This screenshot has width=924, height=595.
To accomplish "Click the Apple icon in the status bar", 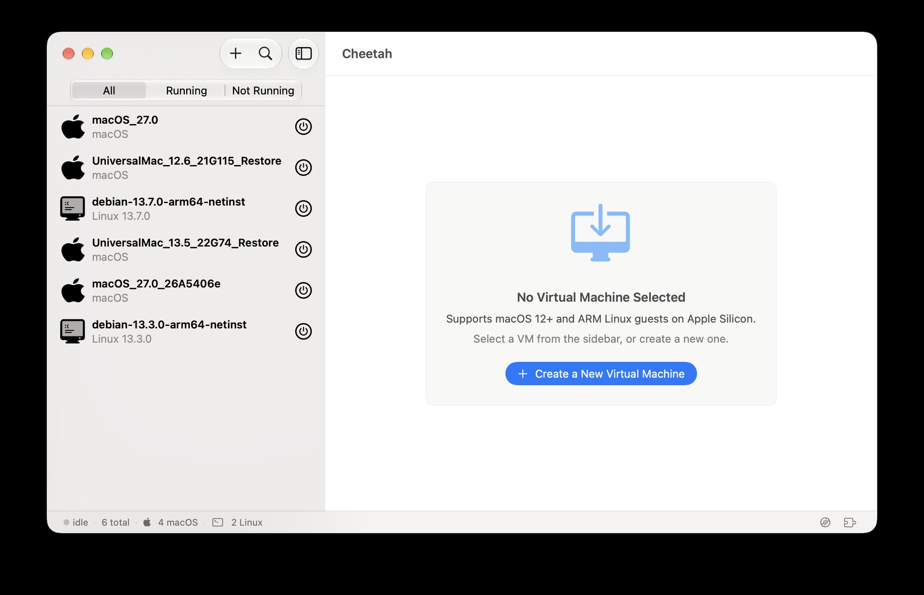I will coord(147,522).
